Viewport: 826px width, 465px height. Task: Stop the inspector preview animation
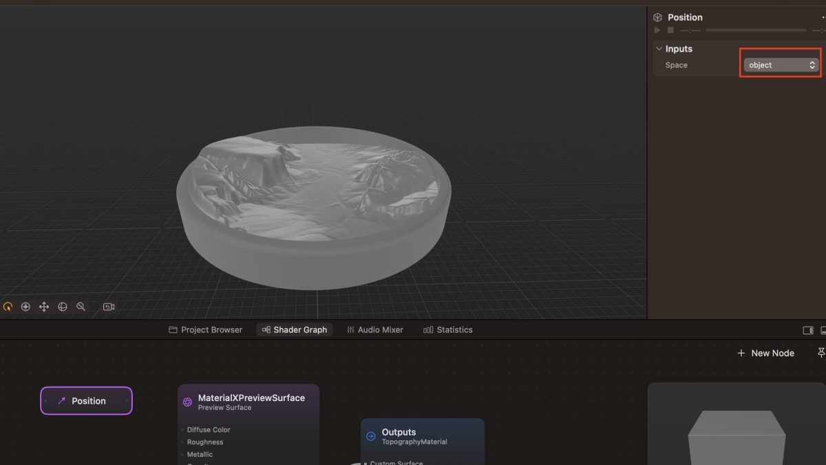click(670, 30)
